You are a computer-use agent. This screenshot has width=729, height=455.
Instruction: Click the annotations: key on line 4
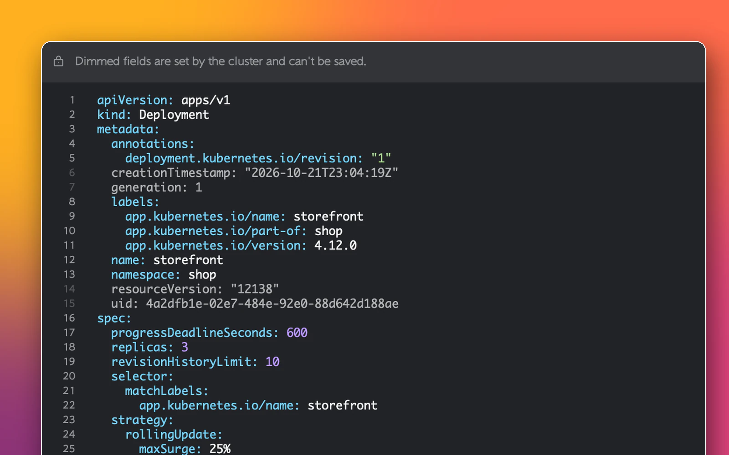(x=153, y=144)
